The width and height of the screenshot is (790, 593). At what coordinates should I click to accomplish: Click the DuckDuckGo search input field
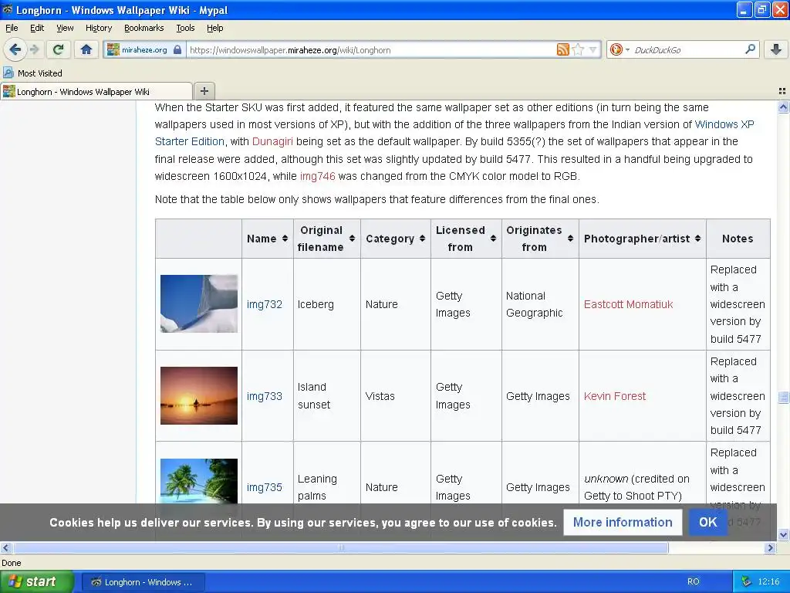(687, 49)
